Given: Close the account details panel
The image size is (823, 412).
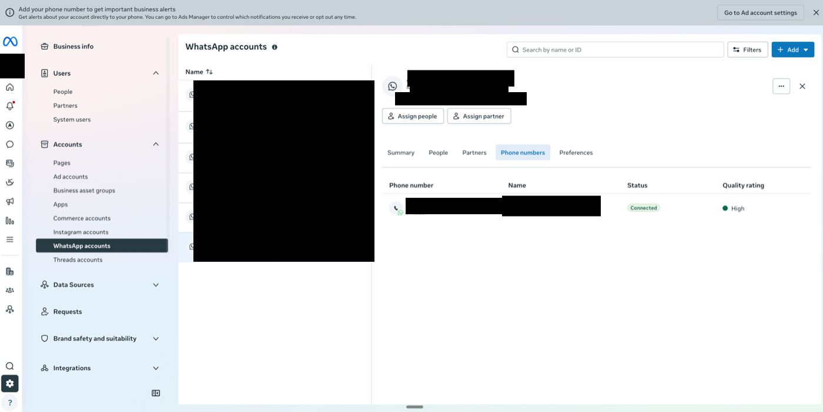Looking at the screenshot, I should tap(802, 86).
